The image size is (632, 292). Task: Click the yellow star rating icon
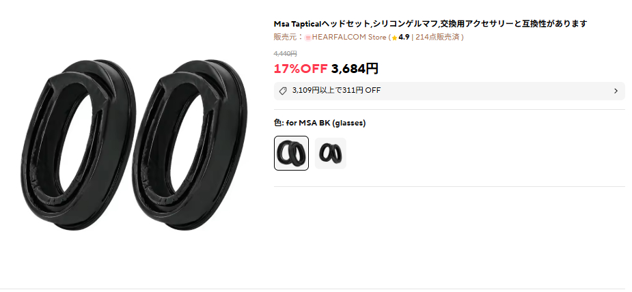(x=395, y=38)
